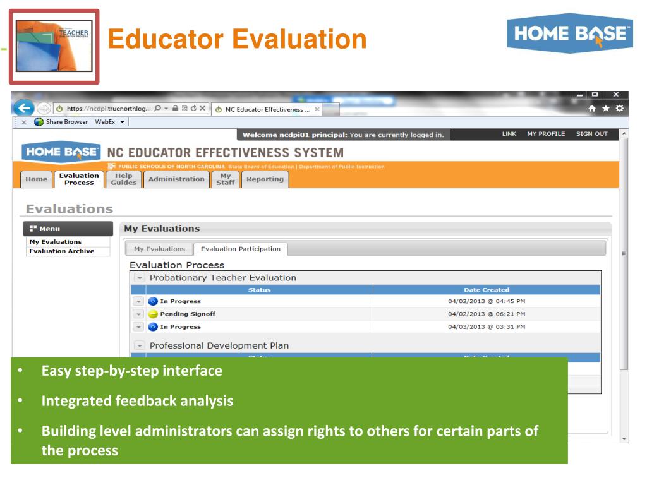Click the In Progress text dated 04/02/2013
The image size is (647, 485).
tap(180, 301)
